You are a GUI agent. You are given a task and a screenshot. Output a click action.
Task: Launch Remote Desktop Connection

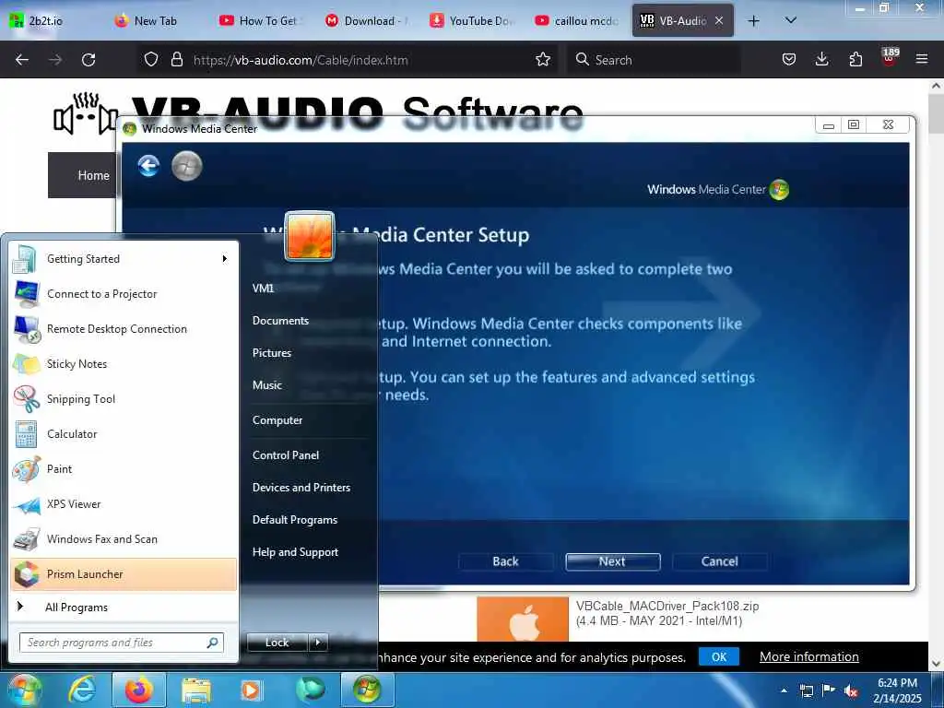(x=124, y=329)
